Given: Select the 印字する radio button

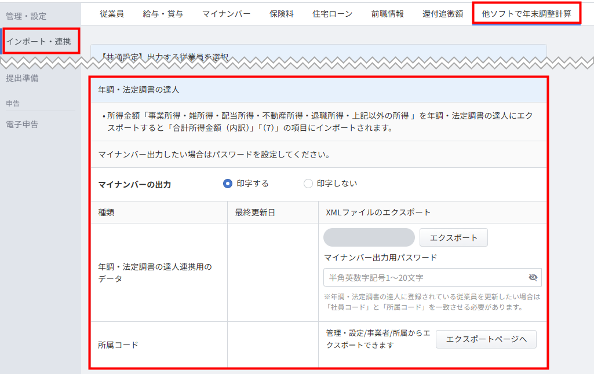Looking at the screenshot, I should pyautogui.click(x=228, y=184).
